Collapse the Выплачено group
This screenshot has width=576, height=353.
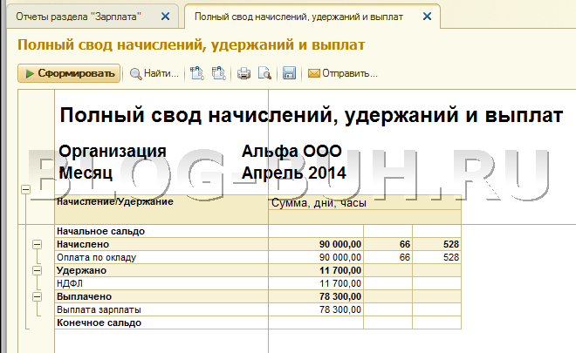point(38,296)
